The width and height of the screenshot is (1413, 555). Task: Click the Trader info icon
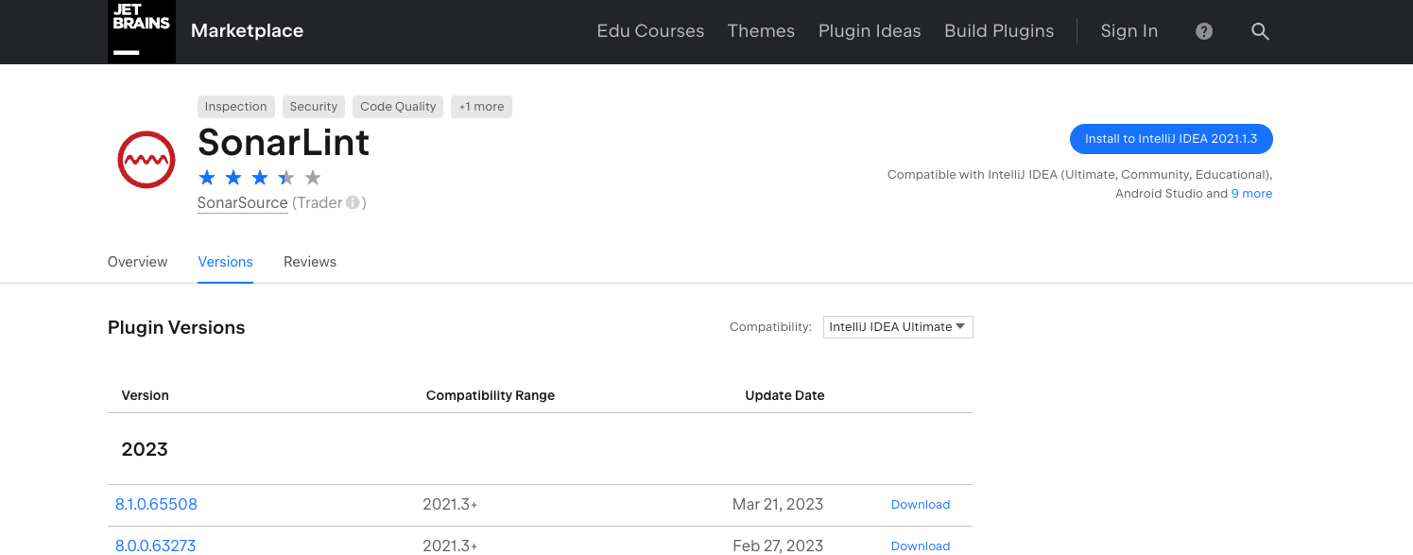(x=353, y=202)
